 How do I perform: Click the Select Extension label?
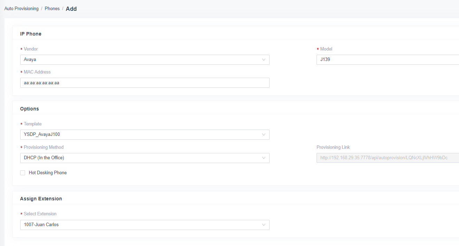click(x=40, y=214)
